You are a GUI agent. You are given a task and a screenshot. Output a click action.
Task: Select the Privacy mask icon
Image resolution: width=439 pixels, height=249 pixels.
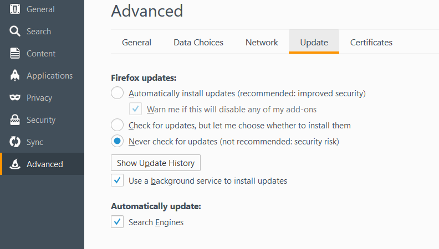(x=15, y=98)
